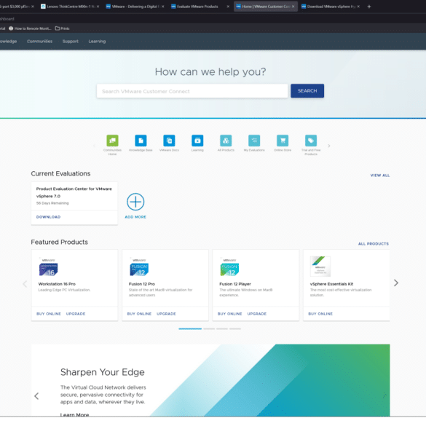Click BUY ONLINE for vSphere Essentials Kit
This screenshot has width=426, height=426.
tap(320, 314)
